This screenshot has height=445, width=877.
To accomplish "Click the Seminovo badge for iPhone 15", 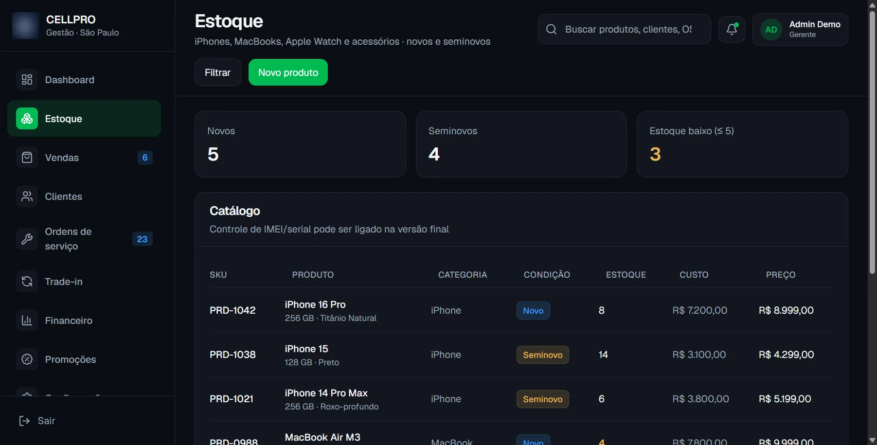I will (x=543, y=355).
